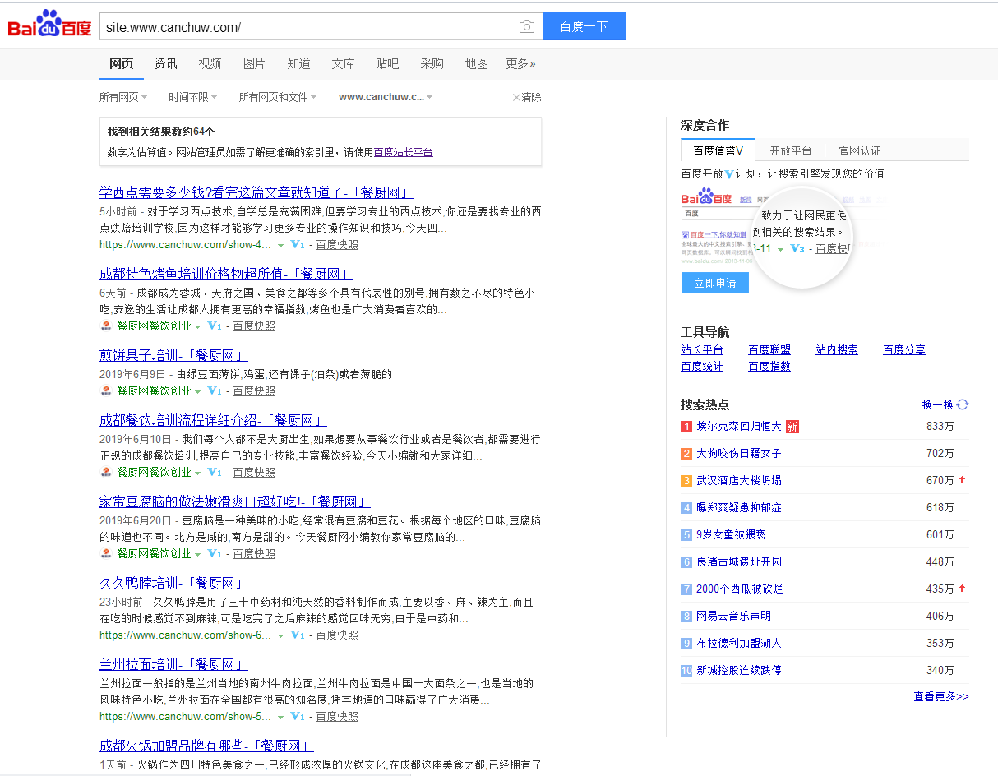Expand the arrow under 成都特色烤鱼 result source
998x776 pixels.
(197, 326)
